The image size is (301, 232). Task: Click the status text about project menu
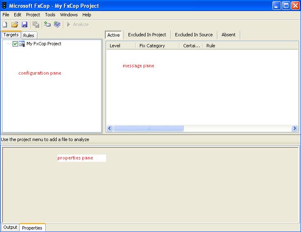pyautogui.click(x=45, y=139)
